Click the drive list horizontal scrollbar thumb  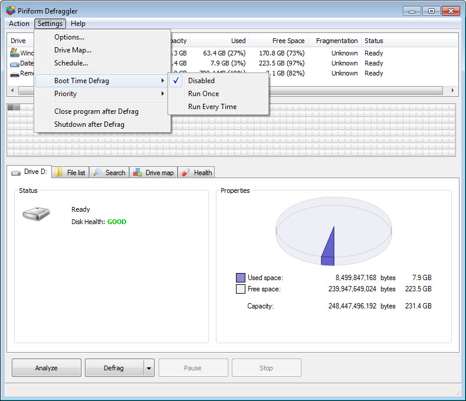230,90
